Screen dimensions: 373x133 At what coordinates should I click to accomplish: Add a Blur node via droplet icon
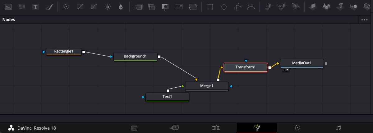121,7
